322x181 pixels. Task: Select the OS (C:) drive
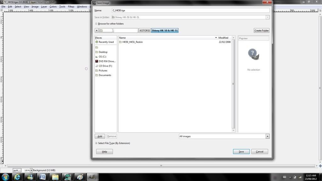(102, 57)
